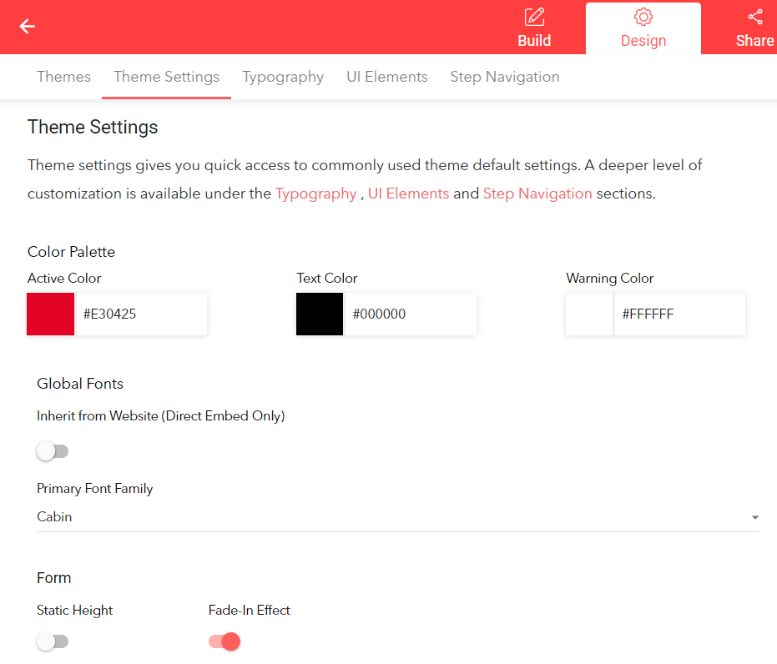The image size is (777, 664).
Task: Click the back arrow icon
Action: pyautogui.click(x=28, y=26)
